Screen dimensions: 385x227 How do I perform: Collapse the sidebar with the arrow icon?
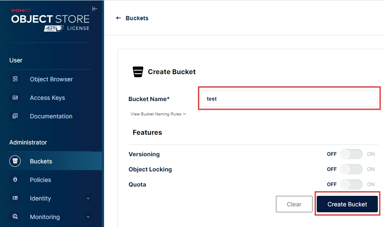(x=94, y=9)
